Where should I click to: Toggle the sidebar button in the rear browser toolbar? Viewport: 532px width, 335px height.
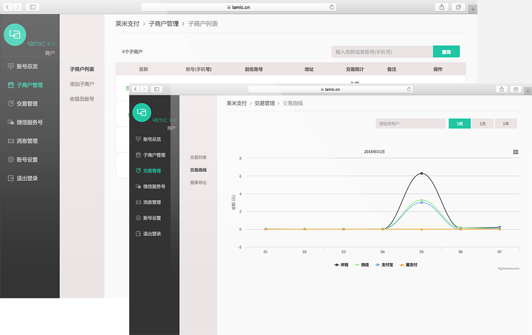33,7
